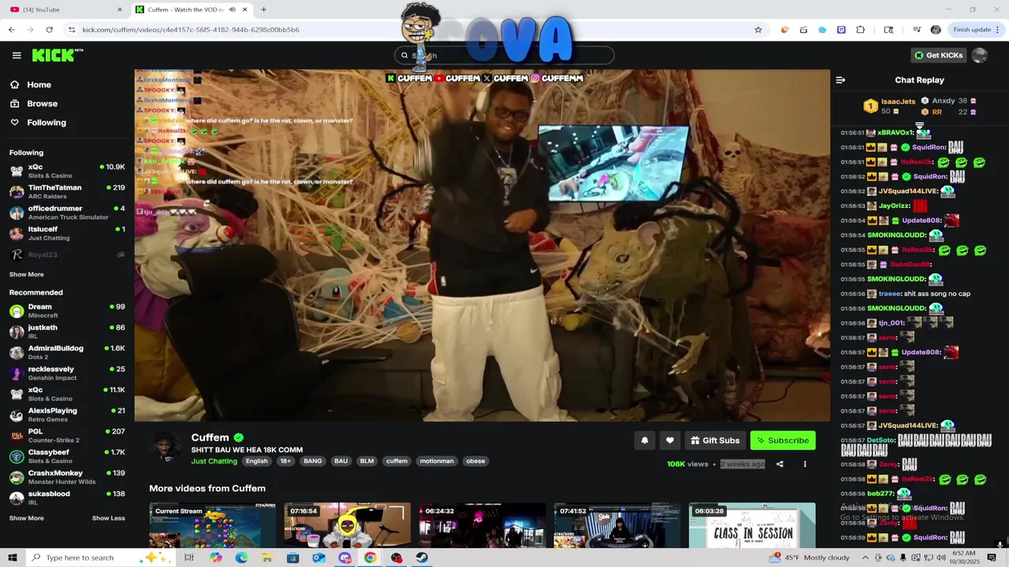Open TimTheTatman channel from Following list
Image resolution: width=1009 pixels, height=567 pixels.
[67, 191]
